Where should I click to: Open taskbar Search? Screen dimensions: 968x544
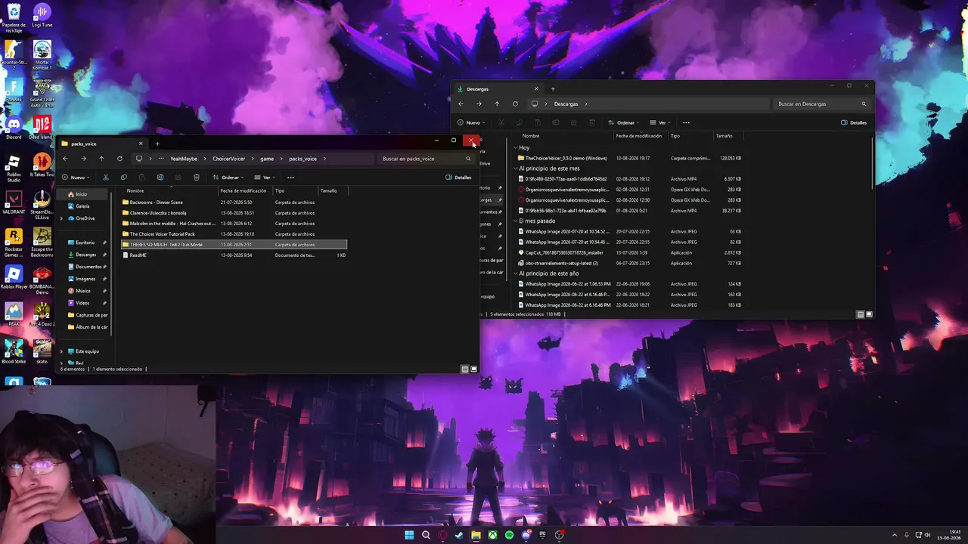coord(426,535)
